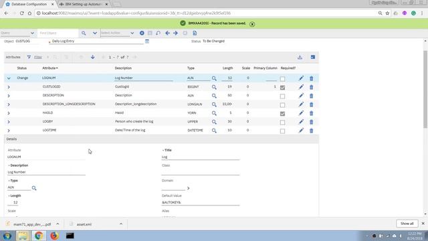Viewport: 428px width, 241px height.
Task: Open the mam71_app_dev pdf download
Action: coord(33,224)
